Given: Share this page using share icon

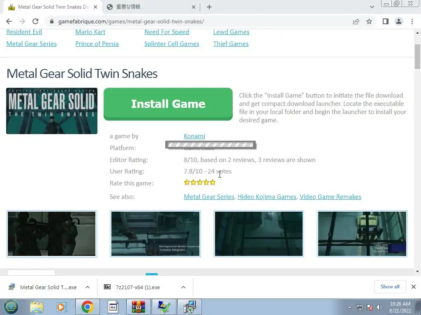Looking at the screenshot, I should click(356, 21).
